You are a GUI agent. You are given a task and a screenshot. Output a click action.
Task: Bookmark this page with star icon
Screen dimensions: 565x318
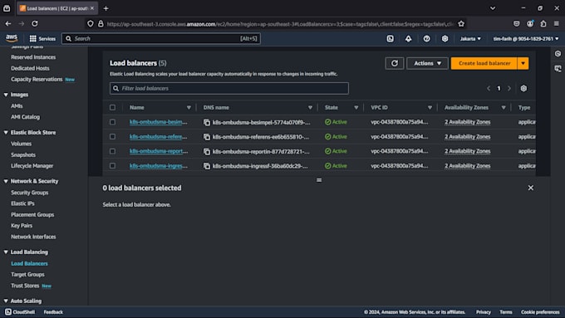pyautogui.click(x=461, y=24)
